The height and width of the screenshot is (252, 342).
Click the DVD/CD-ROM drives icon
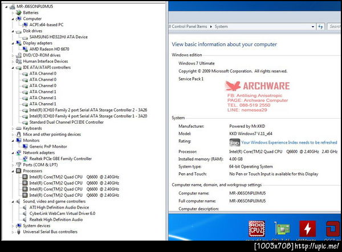[x=19, y=55]
